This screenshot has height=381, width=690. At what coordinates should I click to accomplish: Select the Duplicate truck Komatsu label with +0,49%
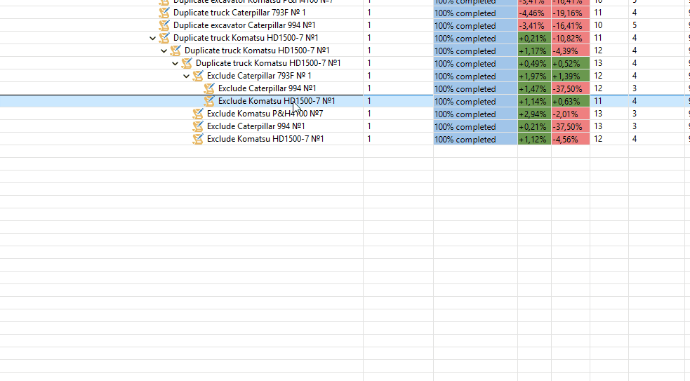(268, 63)
